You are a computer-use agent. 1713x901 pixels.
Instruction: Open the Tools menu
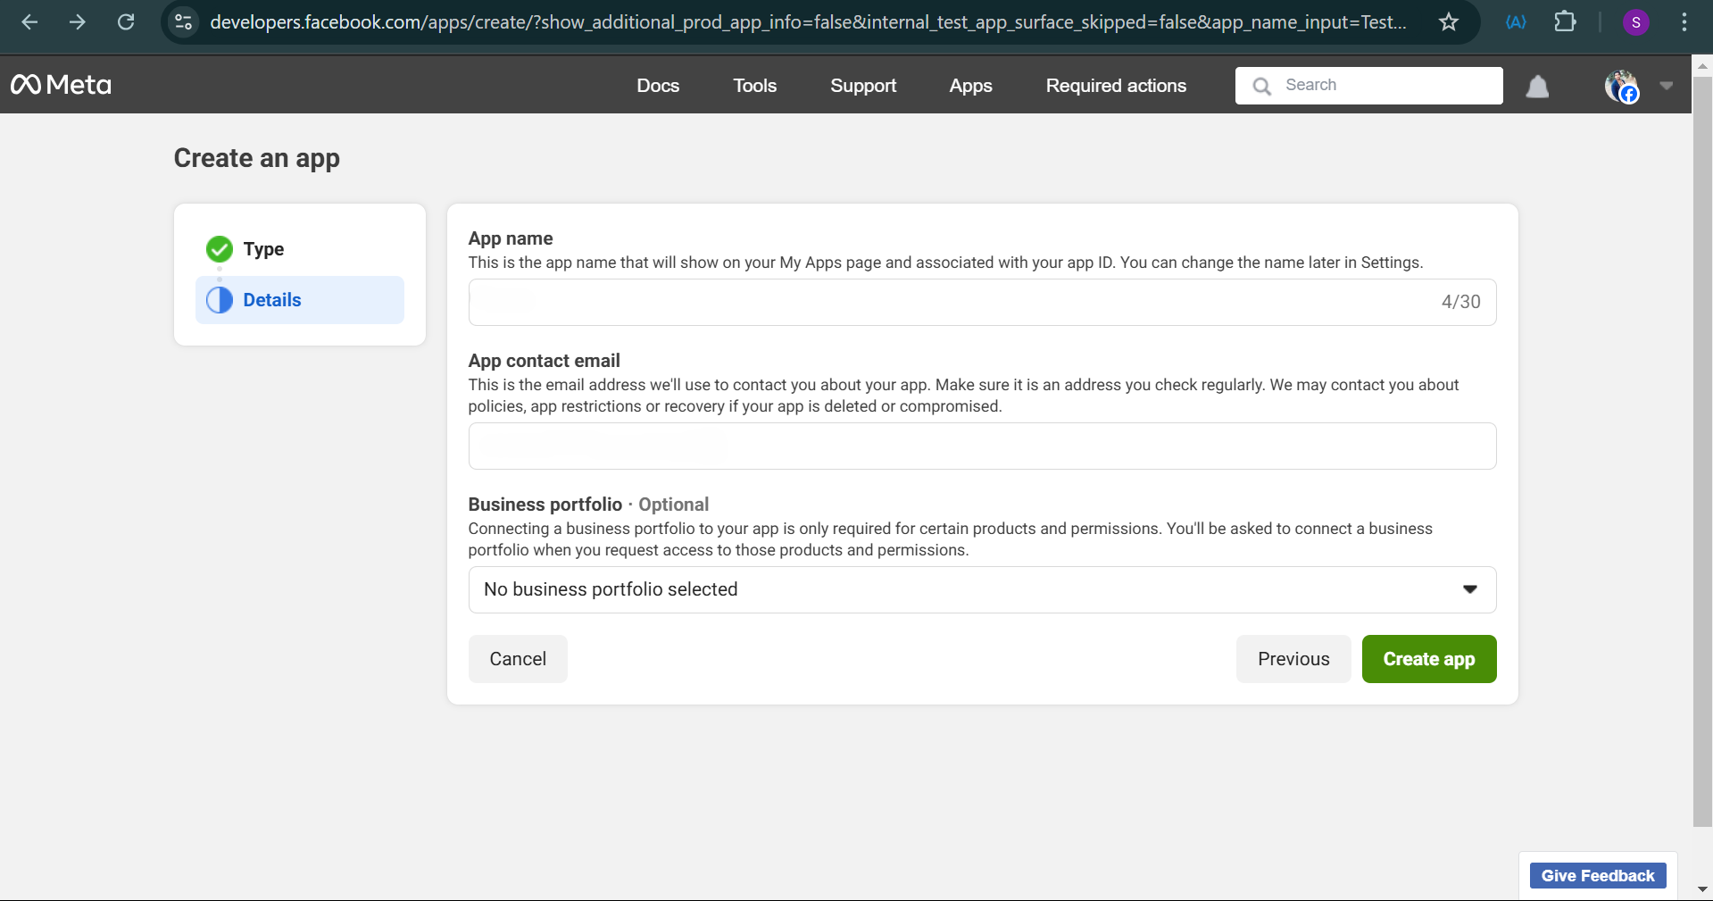coord(754,85)
